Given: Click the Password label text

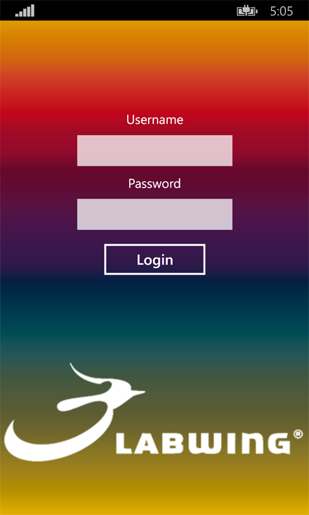Looking at the screenshot, I should point(154,183).
